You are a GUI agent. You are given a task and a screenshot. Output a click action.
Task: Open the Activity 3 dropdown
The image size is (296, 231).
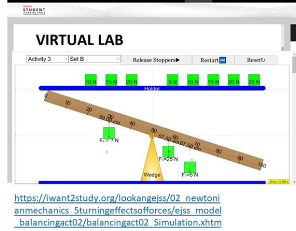[x=47, y=59]
